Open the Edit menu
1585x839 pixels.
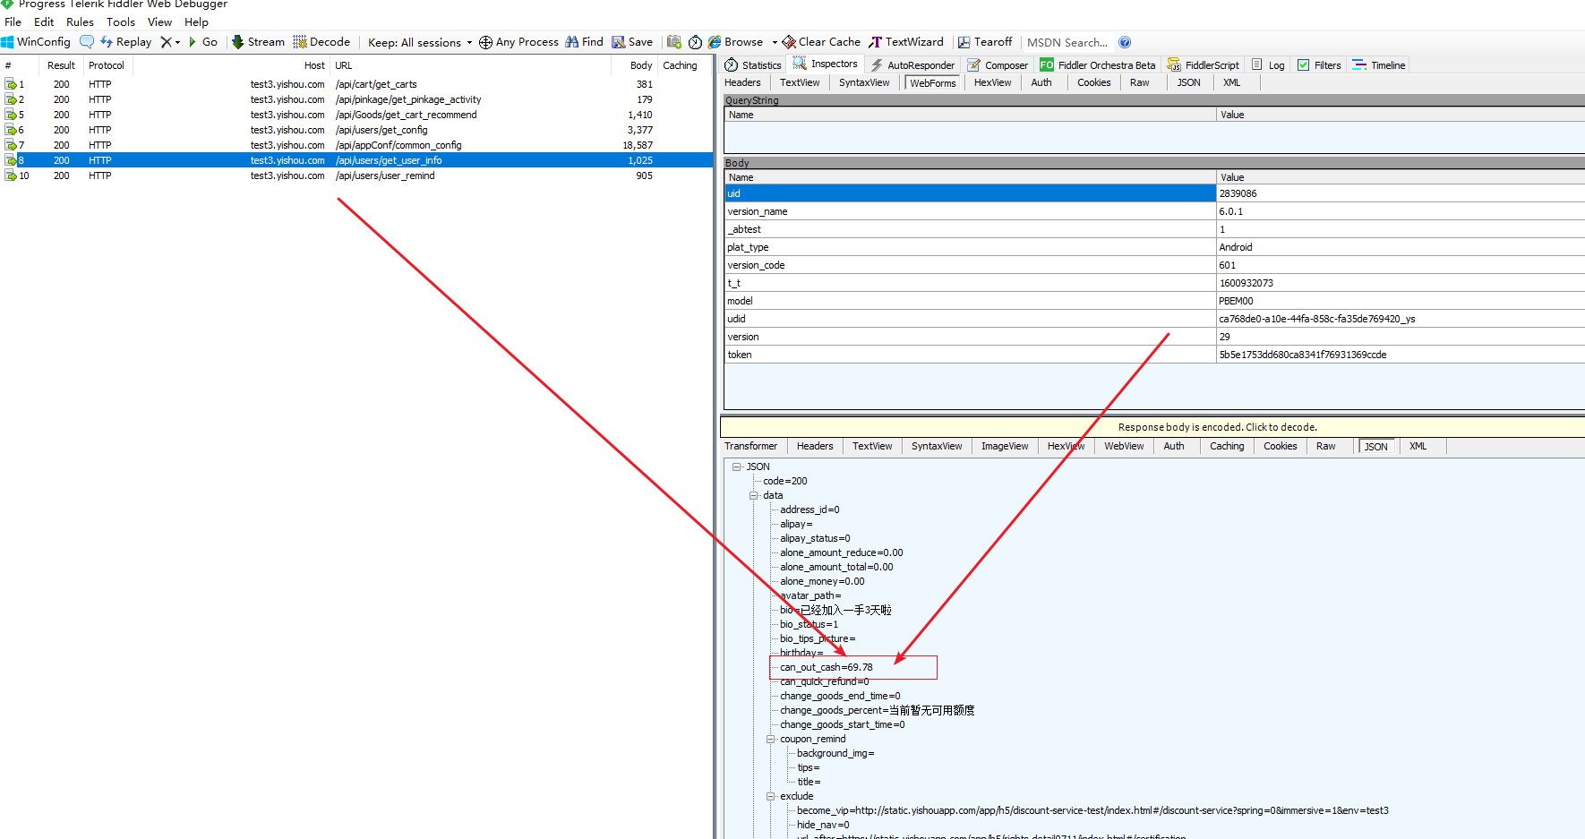click(x=44, y=21)
